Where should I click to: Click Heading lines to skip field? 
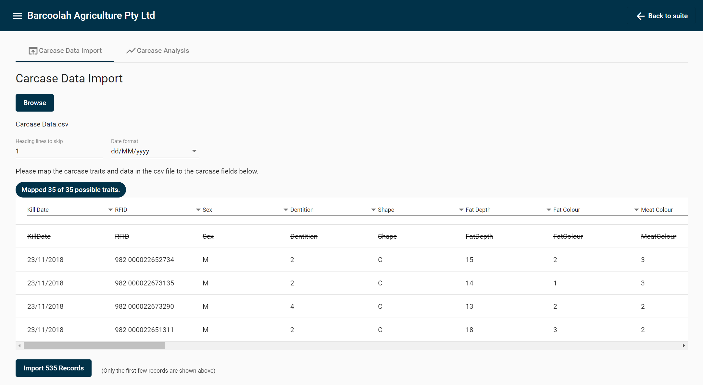pyautogui.click(x=59, y=151)
